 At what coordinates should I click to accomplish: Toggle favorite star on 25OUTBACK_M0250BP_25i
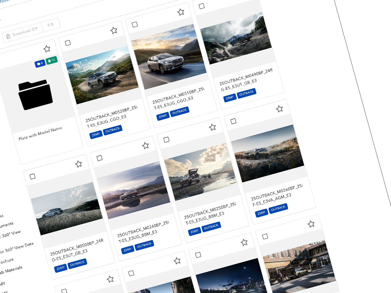pos(212,127)
